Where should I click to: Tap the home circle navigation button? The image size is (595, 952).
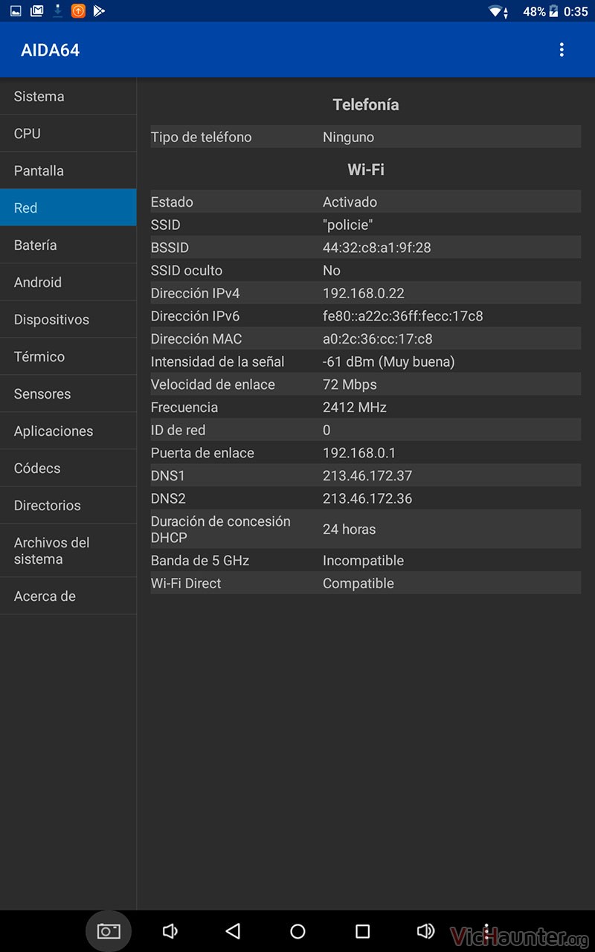(x=297, y=931)
